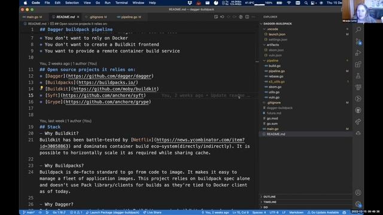Click the Live Share status bar item
Image resolution: width=383 pixels, height=215 pixels.
pyautogui.click(x=152, y=213)
